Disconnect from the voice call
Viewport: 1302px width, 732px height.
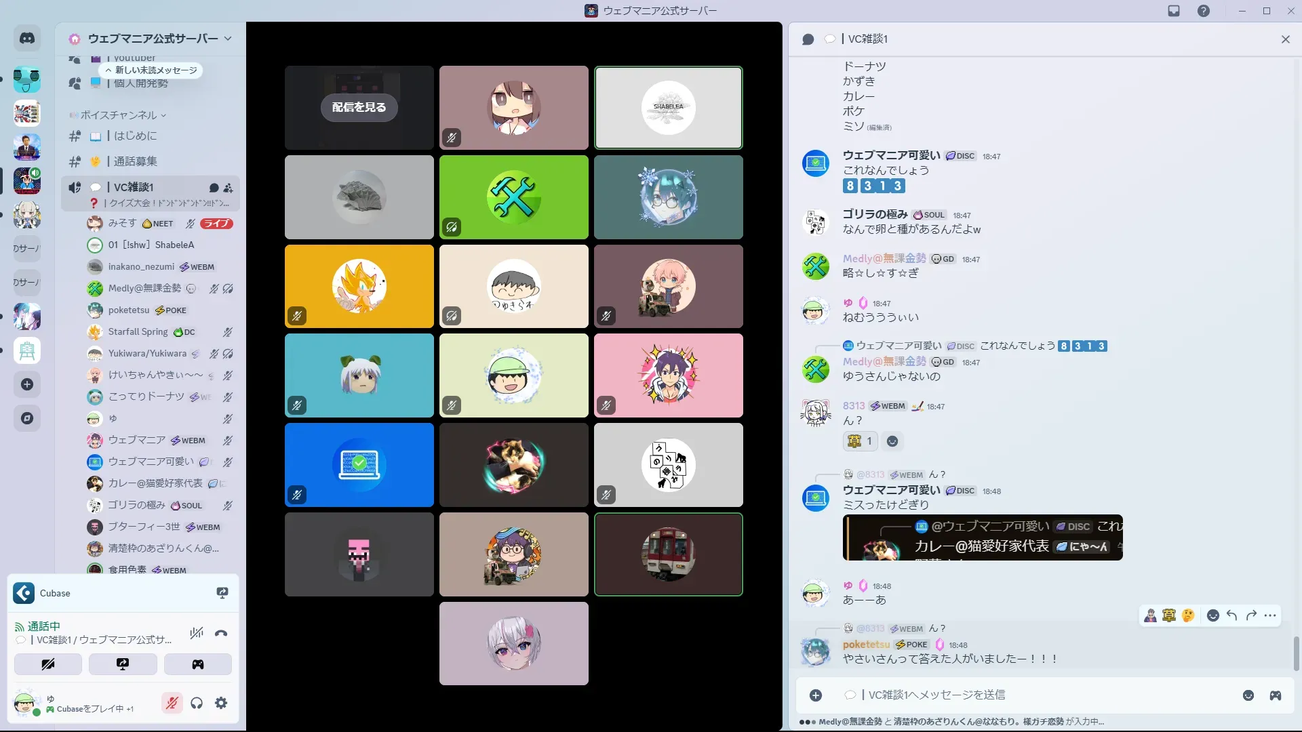coord(221,634)
